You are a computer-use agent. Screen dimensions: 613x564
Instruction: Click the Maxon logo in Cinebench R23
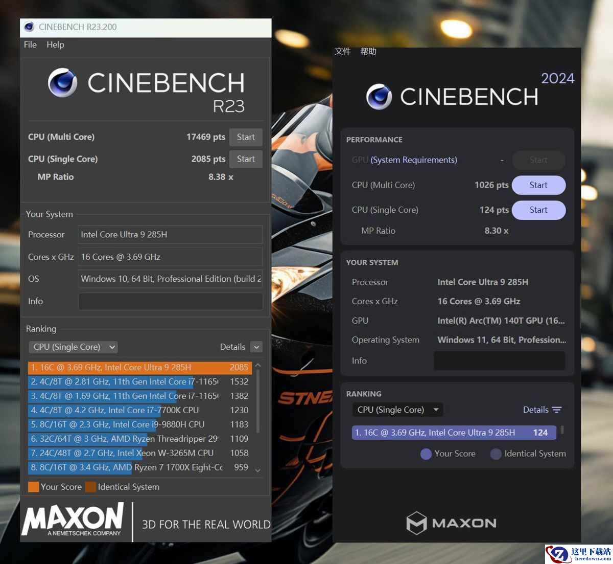[73, 519]
